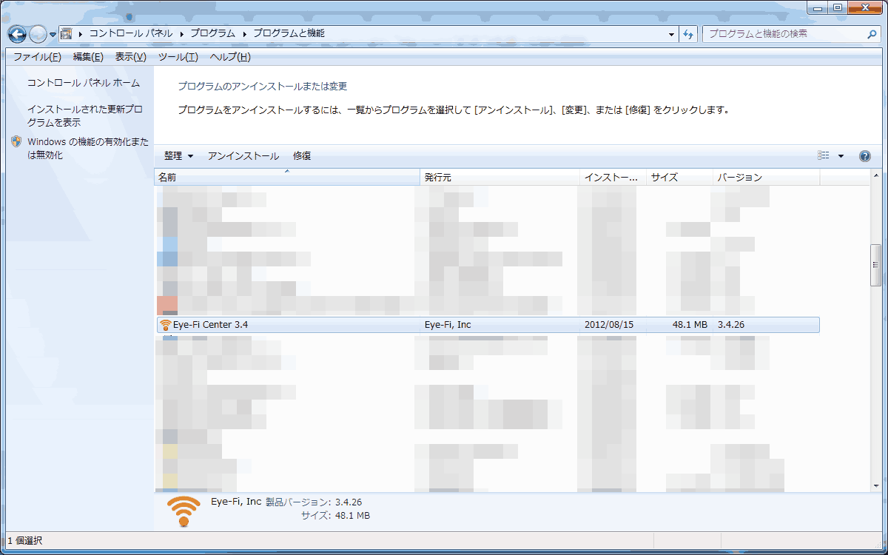Click the 48.1 MB size cell in list

(x=690, y=325)
